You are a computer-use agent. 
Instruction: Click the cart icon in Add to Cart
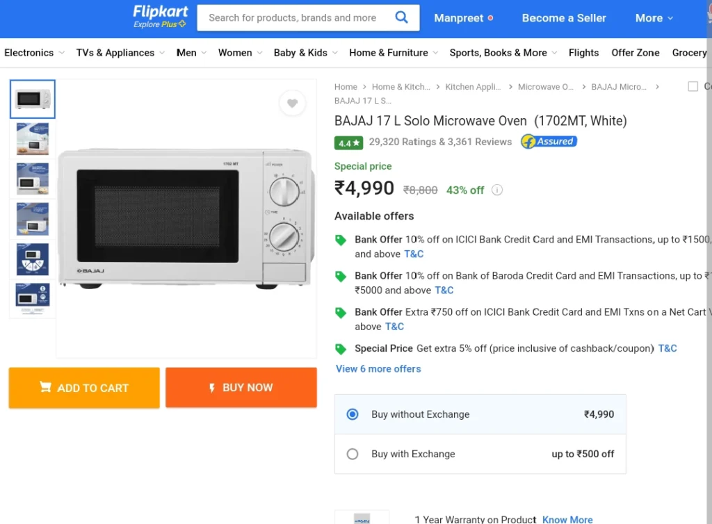point(45,387)
